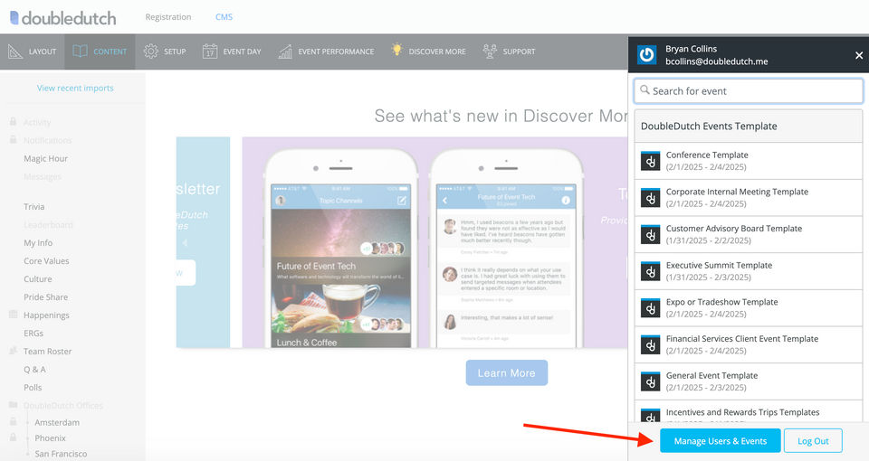Open Phoenix office in sidebar
869x461 pixels.
point(51,437)
